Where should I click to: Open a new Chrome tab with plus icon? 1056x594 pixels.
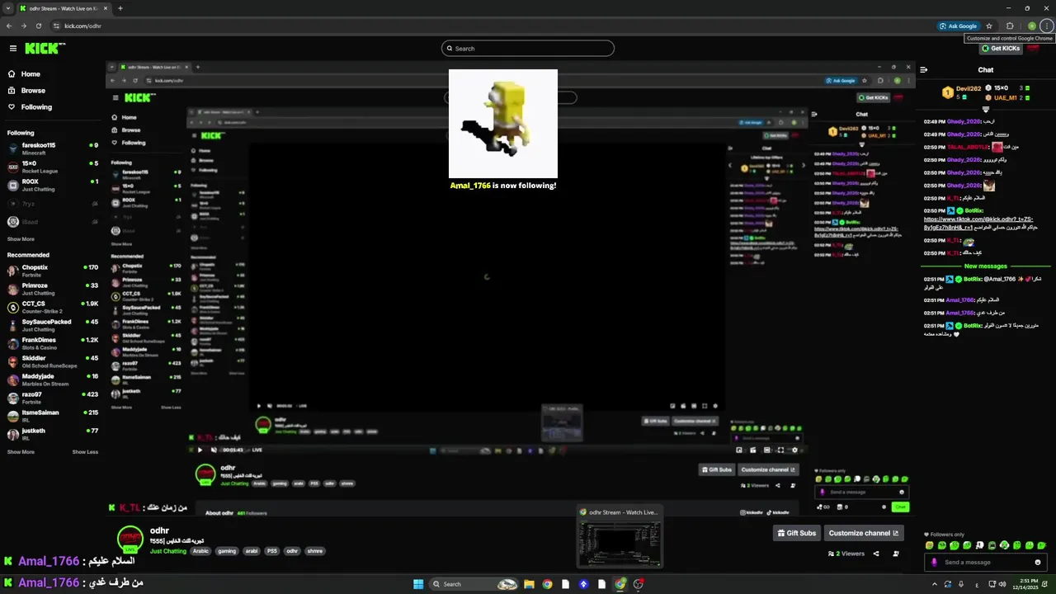tap(120, 8)
